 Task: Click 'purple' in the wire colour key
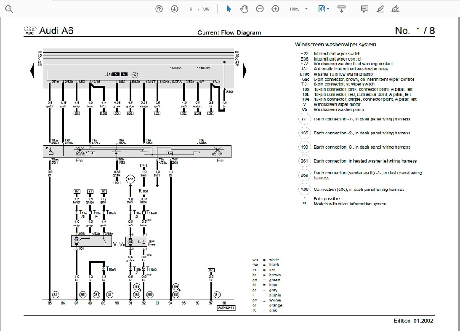275,295
